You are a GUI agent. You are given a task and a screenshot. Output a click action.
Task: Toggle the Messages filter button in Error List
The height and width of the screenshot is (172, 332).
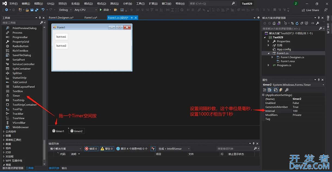pos(132,149)
